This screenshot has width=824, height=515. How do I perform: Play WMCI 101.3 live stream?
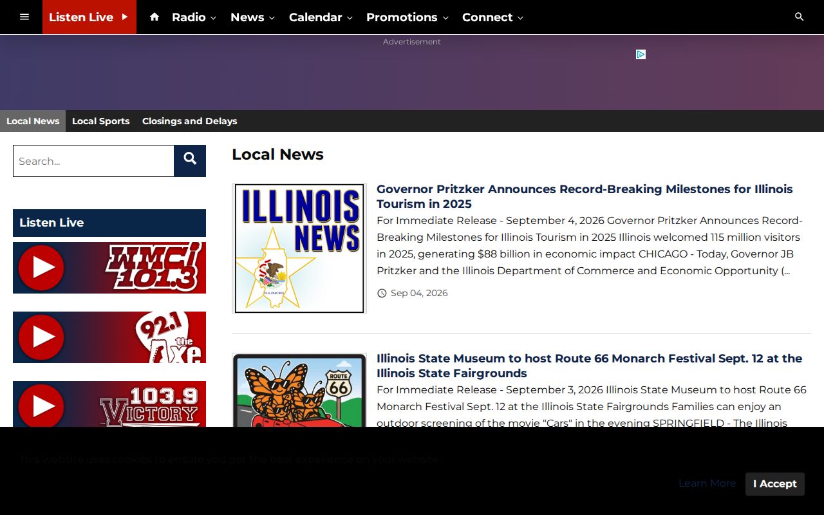tap(109, 268)
